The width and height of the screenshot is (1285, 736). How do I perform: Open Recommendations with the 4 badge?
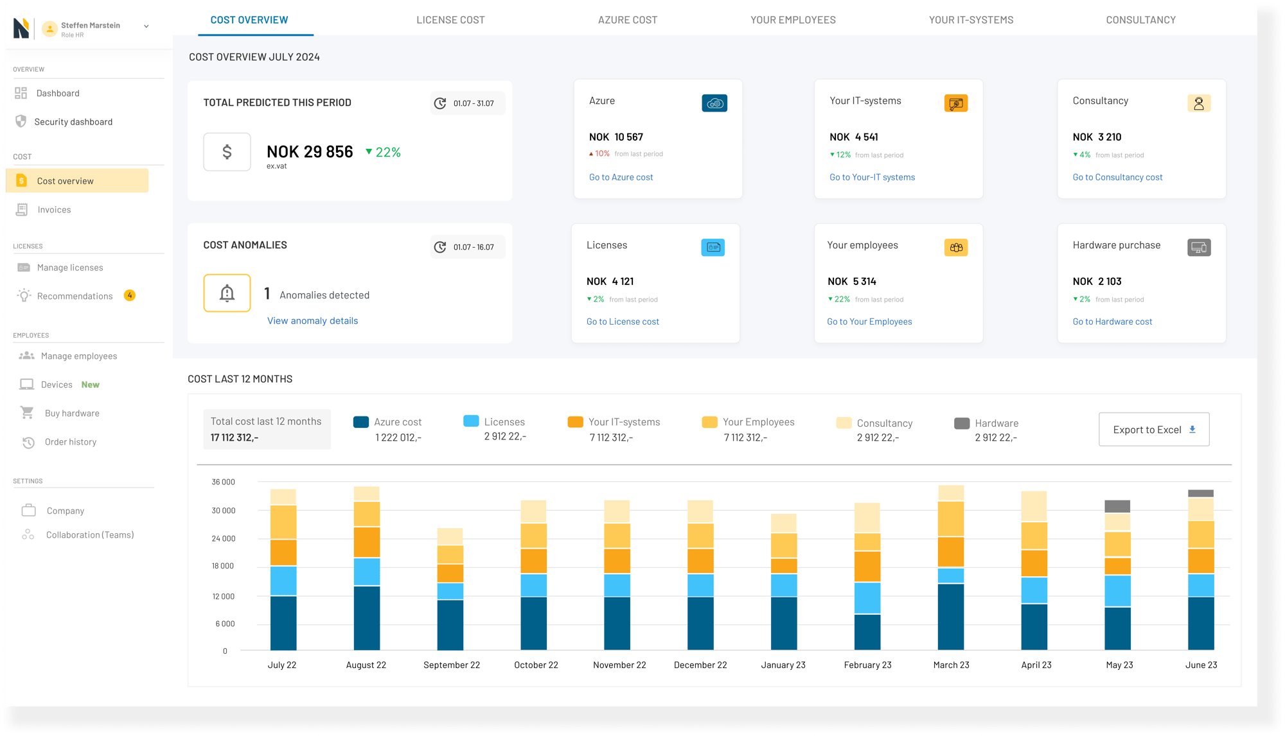75,296
